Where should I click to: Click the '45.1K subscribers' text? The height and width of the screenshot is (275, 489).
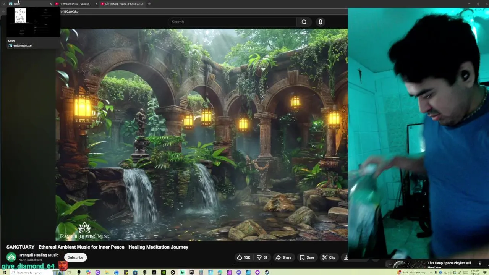31,260
